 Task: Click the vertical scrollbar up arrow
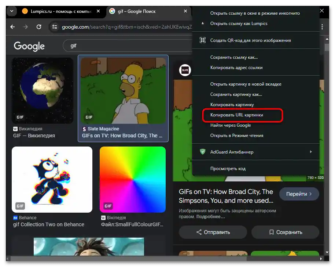[327, 39]
